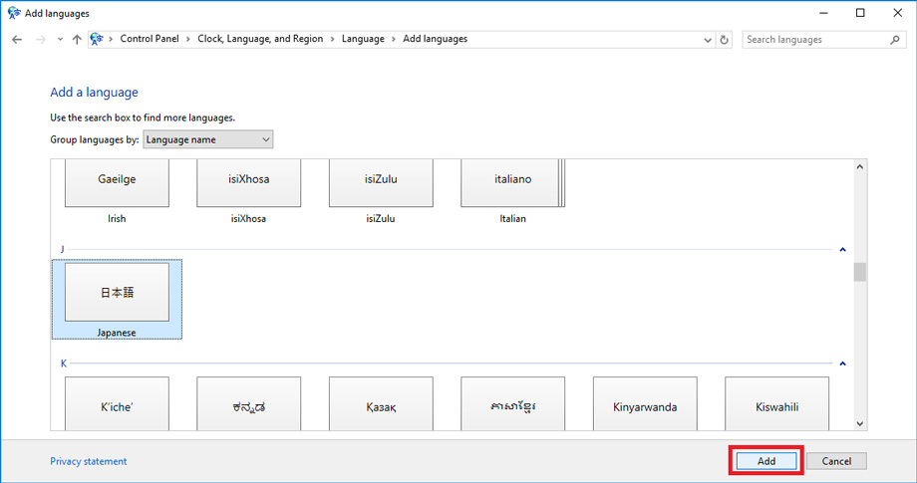Click the refresh button beside address bar

(725, 40)
